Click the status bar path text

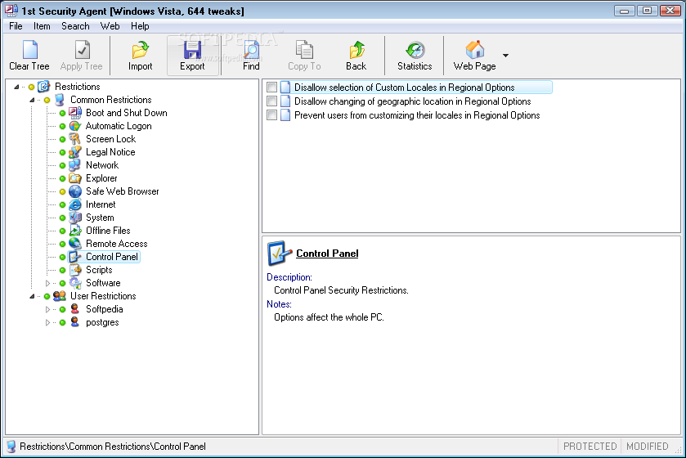tap(113, 447)
